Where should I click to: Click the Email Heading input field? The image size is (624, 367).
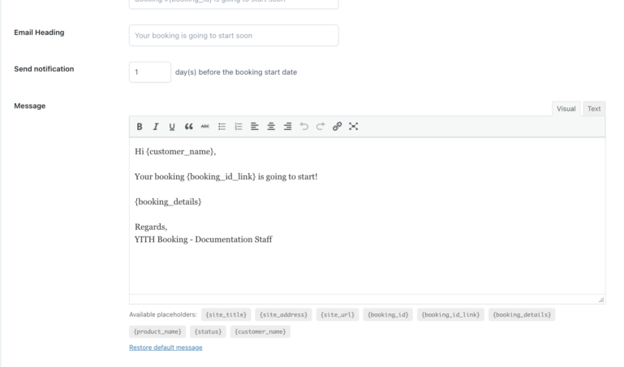234,36
